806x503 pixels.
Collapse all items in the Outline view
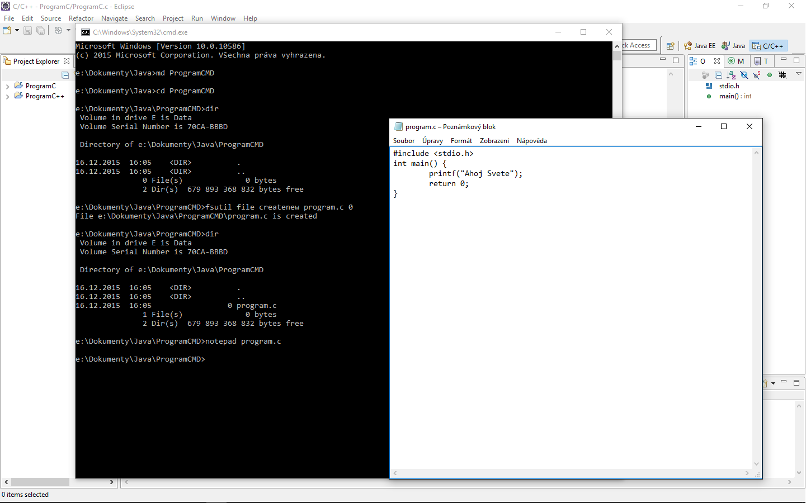(x=718, y=75)
